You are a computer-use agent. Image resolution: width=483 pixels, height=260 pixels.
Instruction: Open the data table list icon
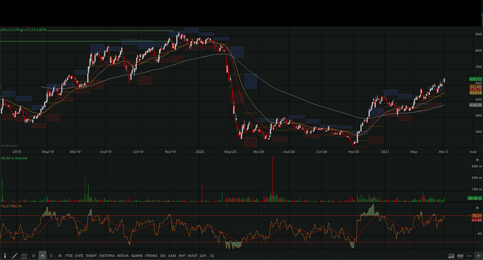point(24,256)
